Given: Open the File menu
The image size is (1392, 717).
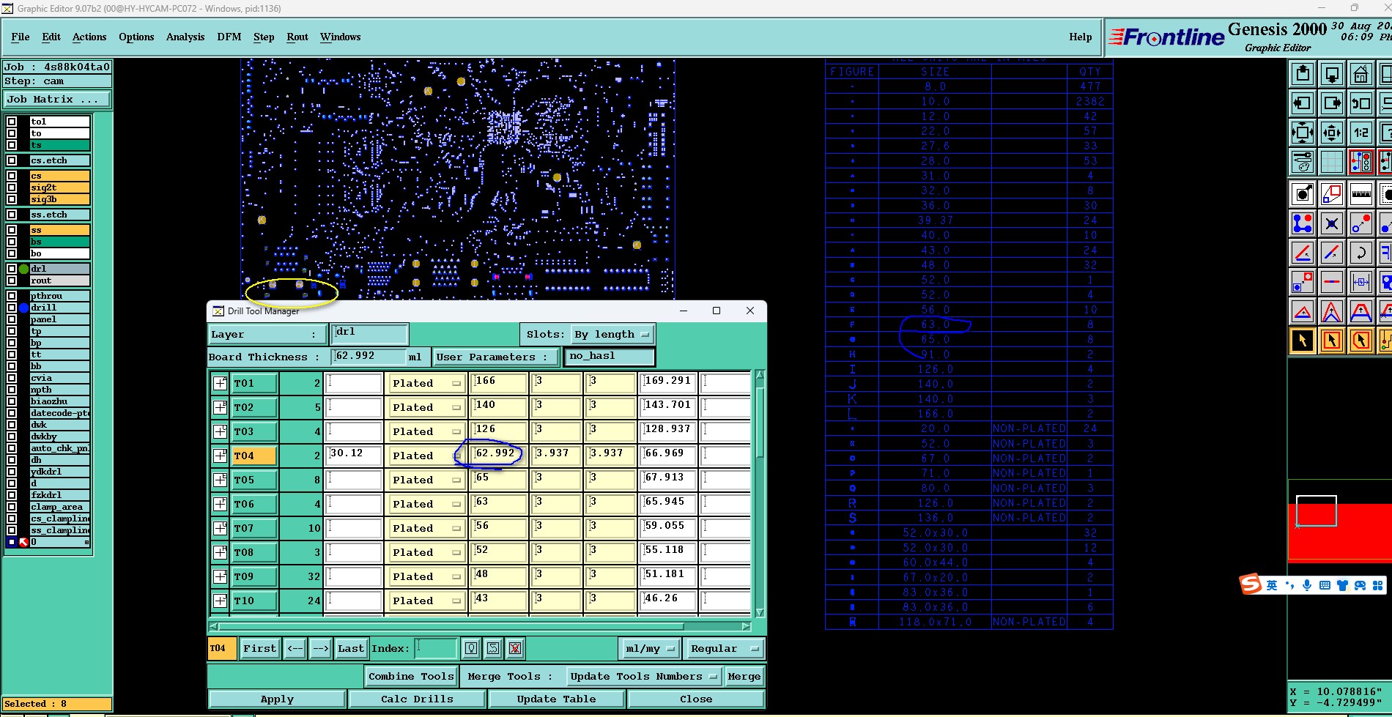Looking at the screenshot, I should coord(21,37).
